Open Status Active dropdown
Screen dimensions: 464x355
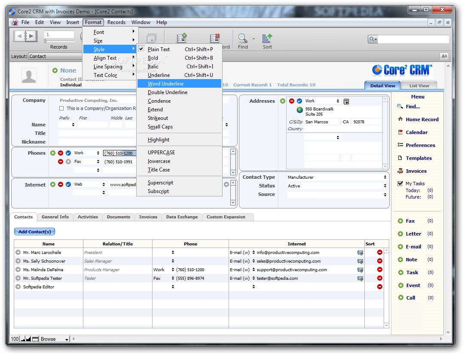[x=338, y=186]
